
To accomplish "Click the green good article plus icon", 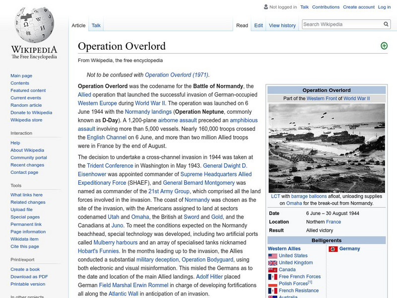I will 384,46.
